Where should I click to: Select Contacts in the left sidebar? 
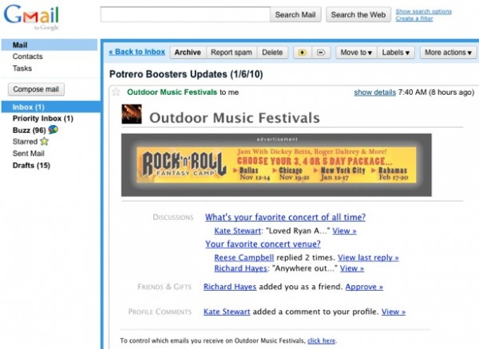click(x=27, y=57)
